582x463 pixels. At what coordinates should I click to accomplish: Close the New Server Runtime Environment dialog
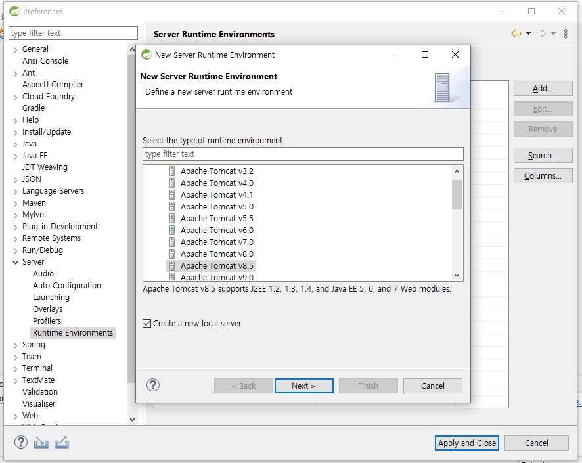[455, 55]
